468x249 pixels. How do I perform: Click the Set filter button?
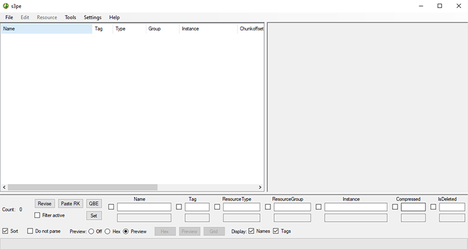[x=93, y=215]
